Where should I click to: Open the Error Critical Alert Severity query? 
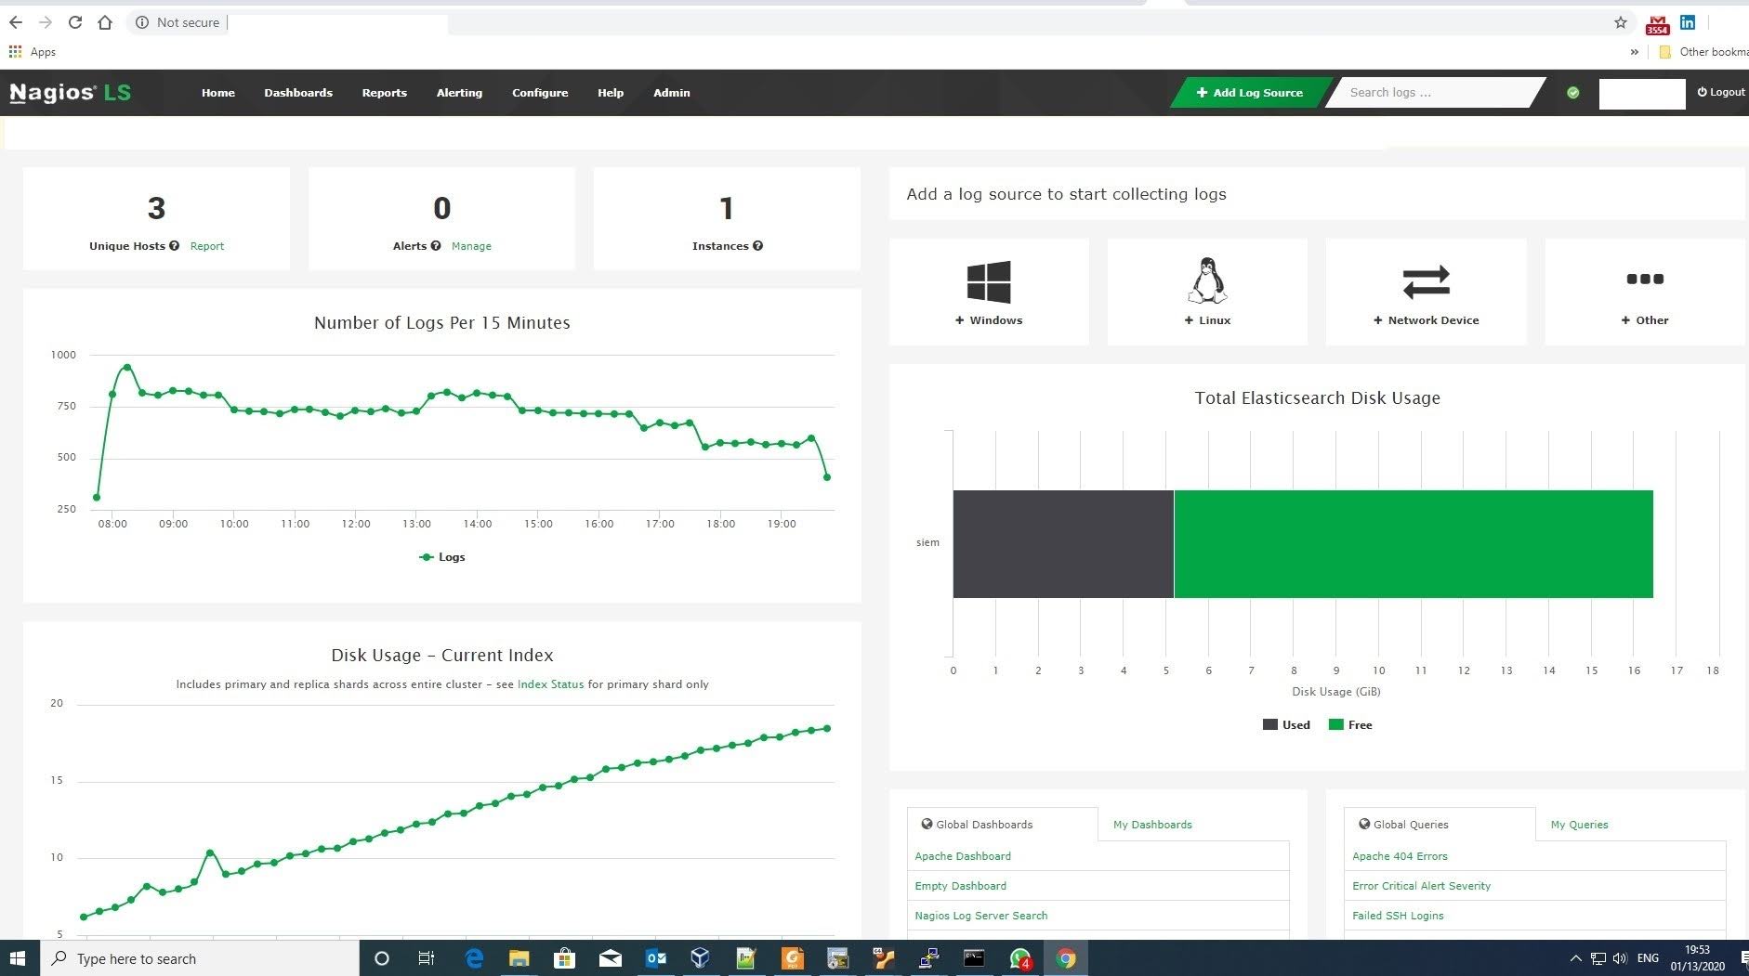point(1421,886)
